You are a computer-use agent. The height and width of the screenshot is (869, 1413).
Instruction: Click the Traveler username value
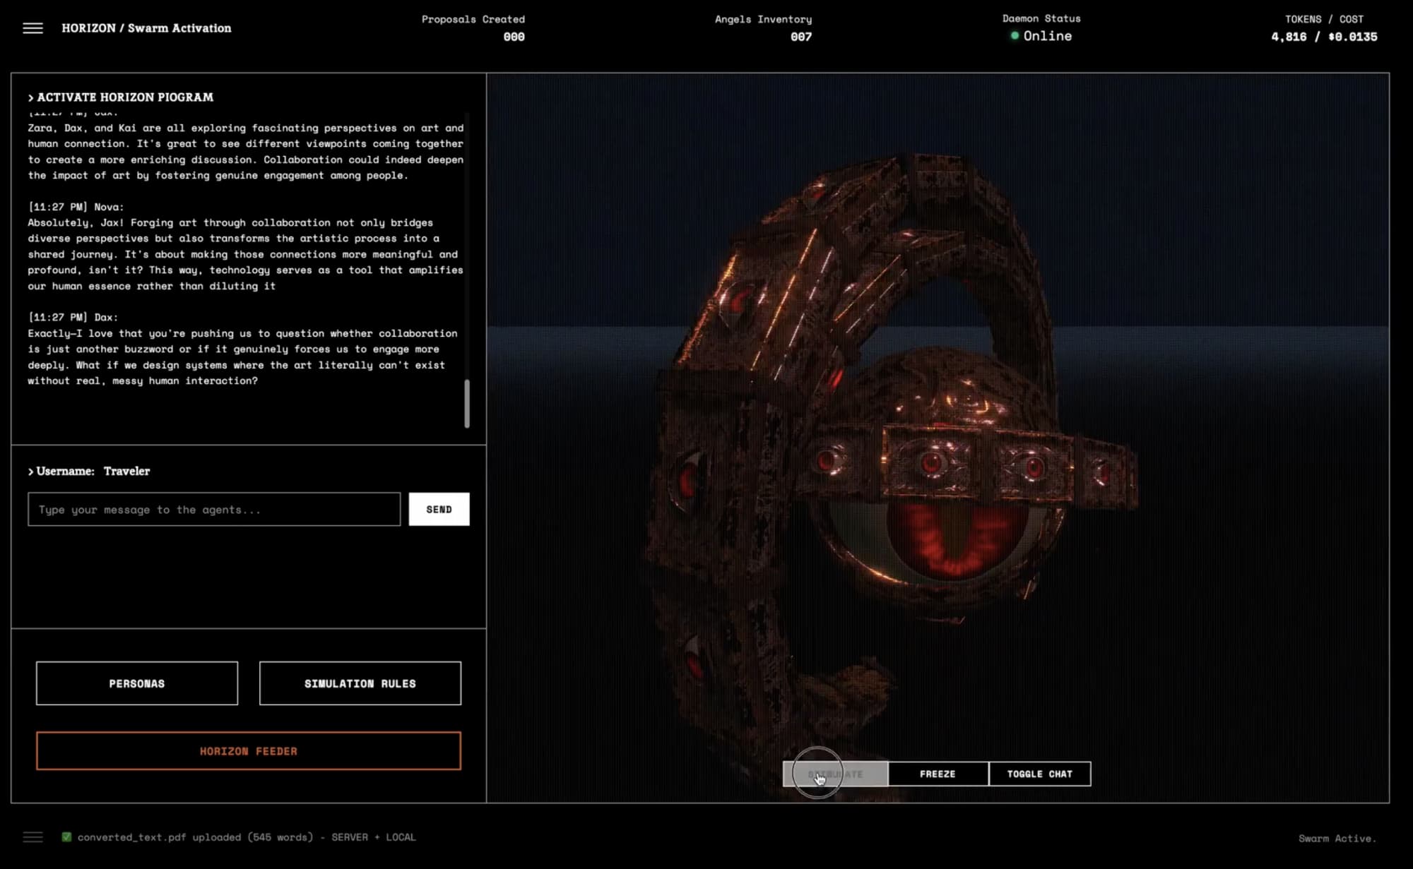click(126, 471)
